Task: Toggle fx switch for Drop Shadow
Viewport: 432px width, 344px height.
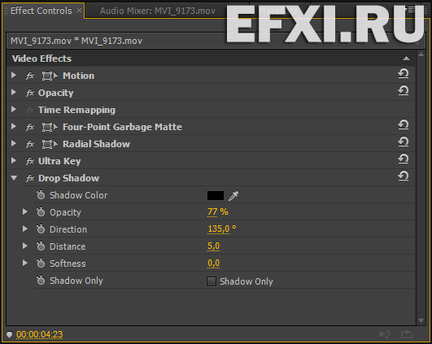Action: click(x=30, y=178)
